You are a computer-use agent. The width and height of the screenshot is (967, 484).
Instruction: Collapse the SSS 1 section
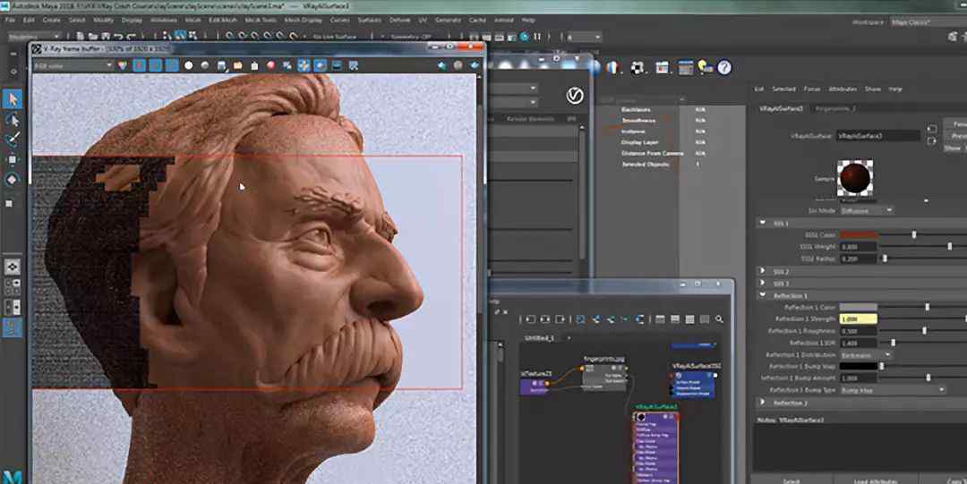tap(763, 223)
